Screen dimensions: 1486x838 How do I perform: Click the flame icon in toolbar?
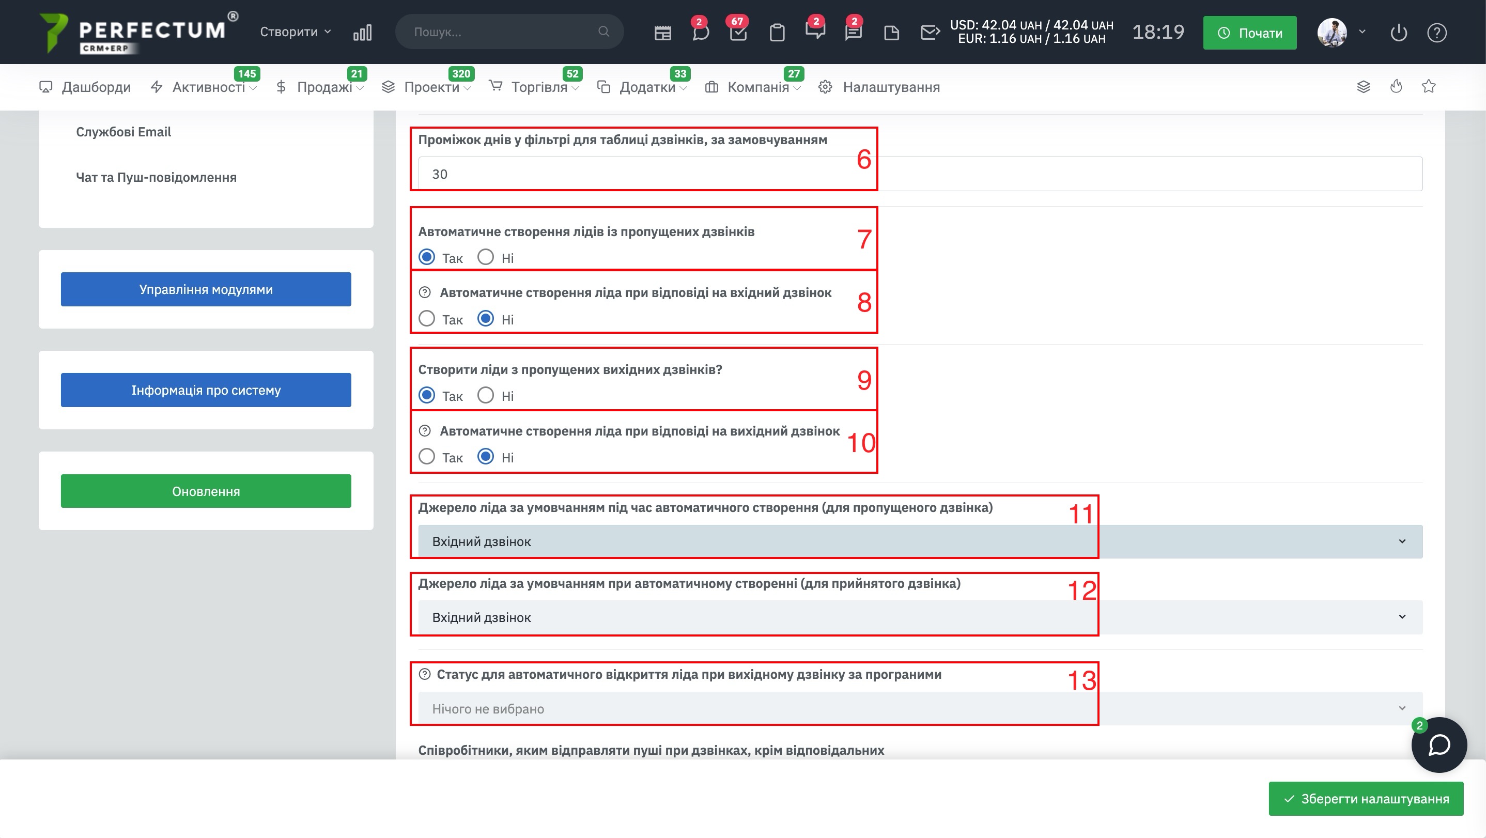tap(1396, 86)
